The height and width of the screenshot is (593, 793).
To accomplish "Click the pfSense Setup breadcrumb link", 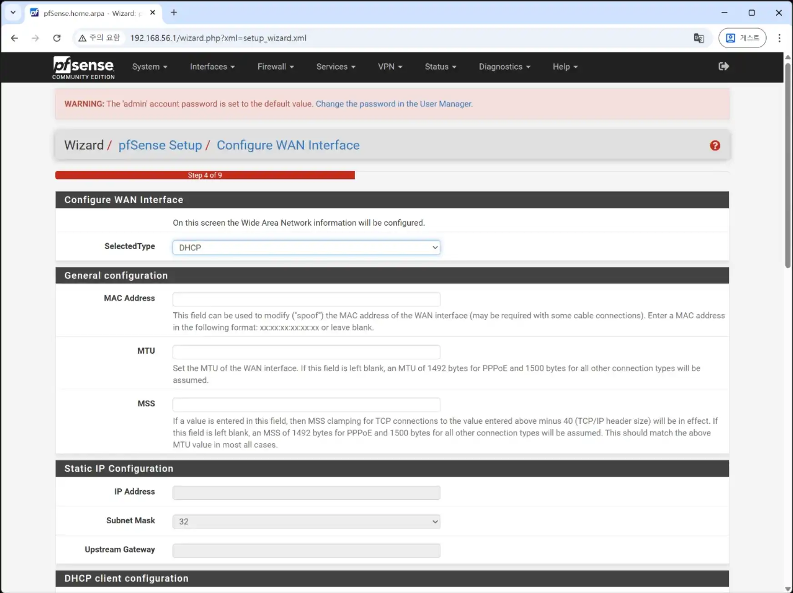I will pyautogui.click(x=160, y=145).
